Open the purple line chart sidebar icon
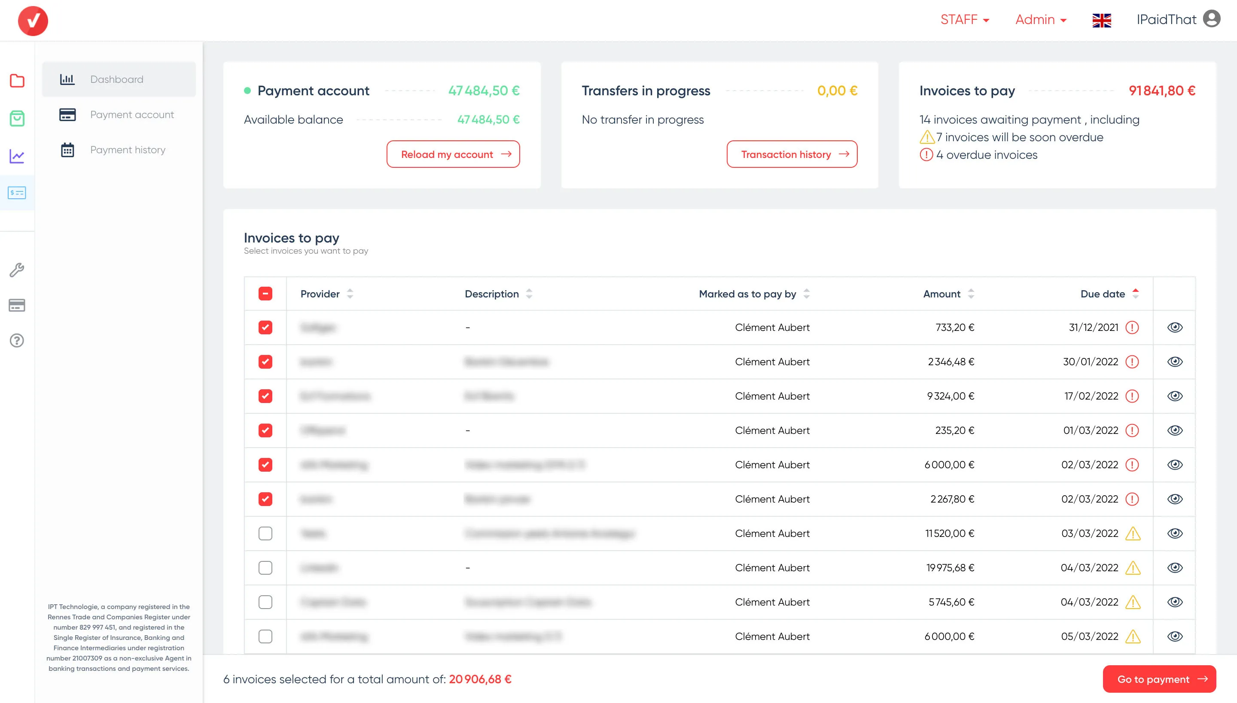 [x=17, y=155]
